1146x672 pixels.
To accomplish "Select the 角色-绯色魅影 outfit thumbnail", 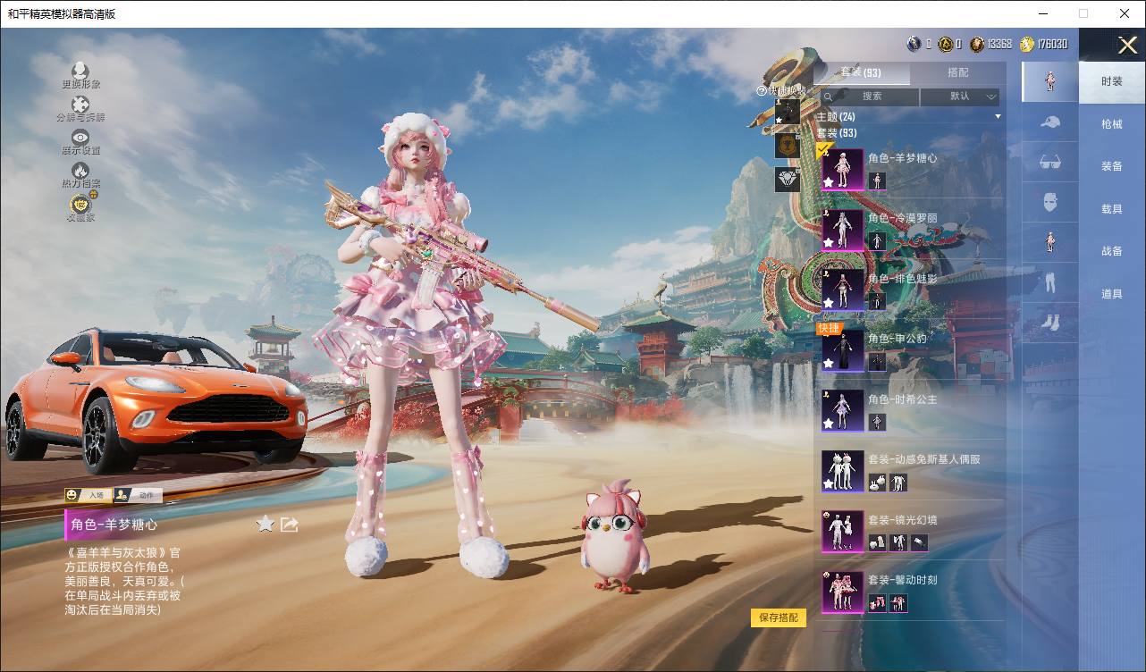I will (842, 290).
